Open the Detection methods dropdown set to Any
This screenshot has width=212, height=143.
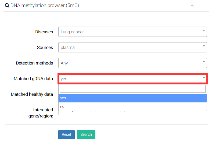coord(129,63)
